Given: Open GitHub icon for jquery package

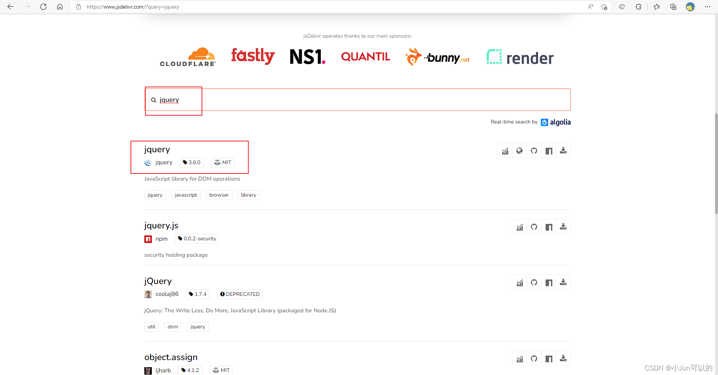Looking at the screenshot, I should click(534, 151).
